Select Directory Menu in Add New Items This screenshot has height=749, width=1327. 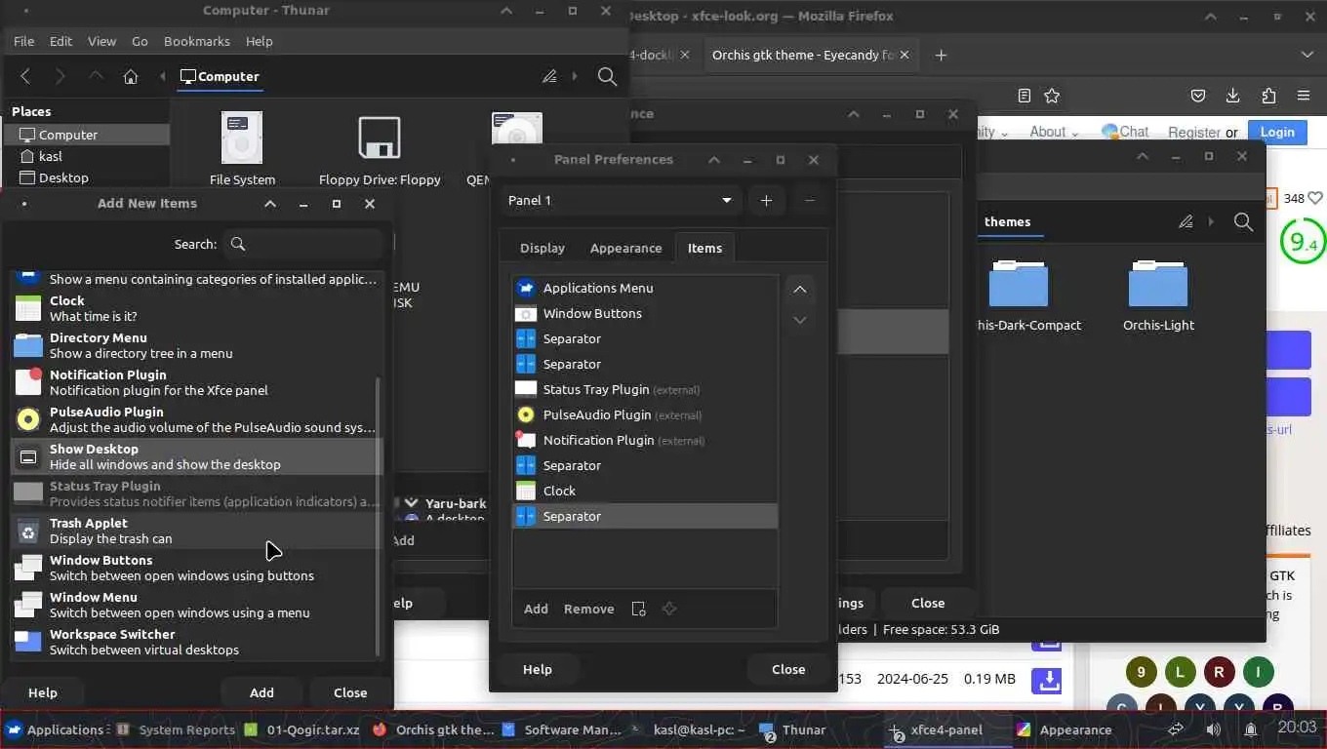coord(195,345)
